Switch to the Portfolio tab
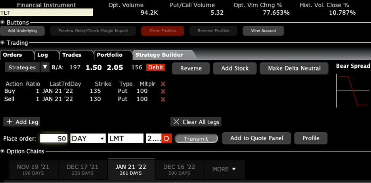 pos(110,55)
